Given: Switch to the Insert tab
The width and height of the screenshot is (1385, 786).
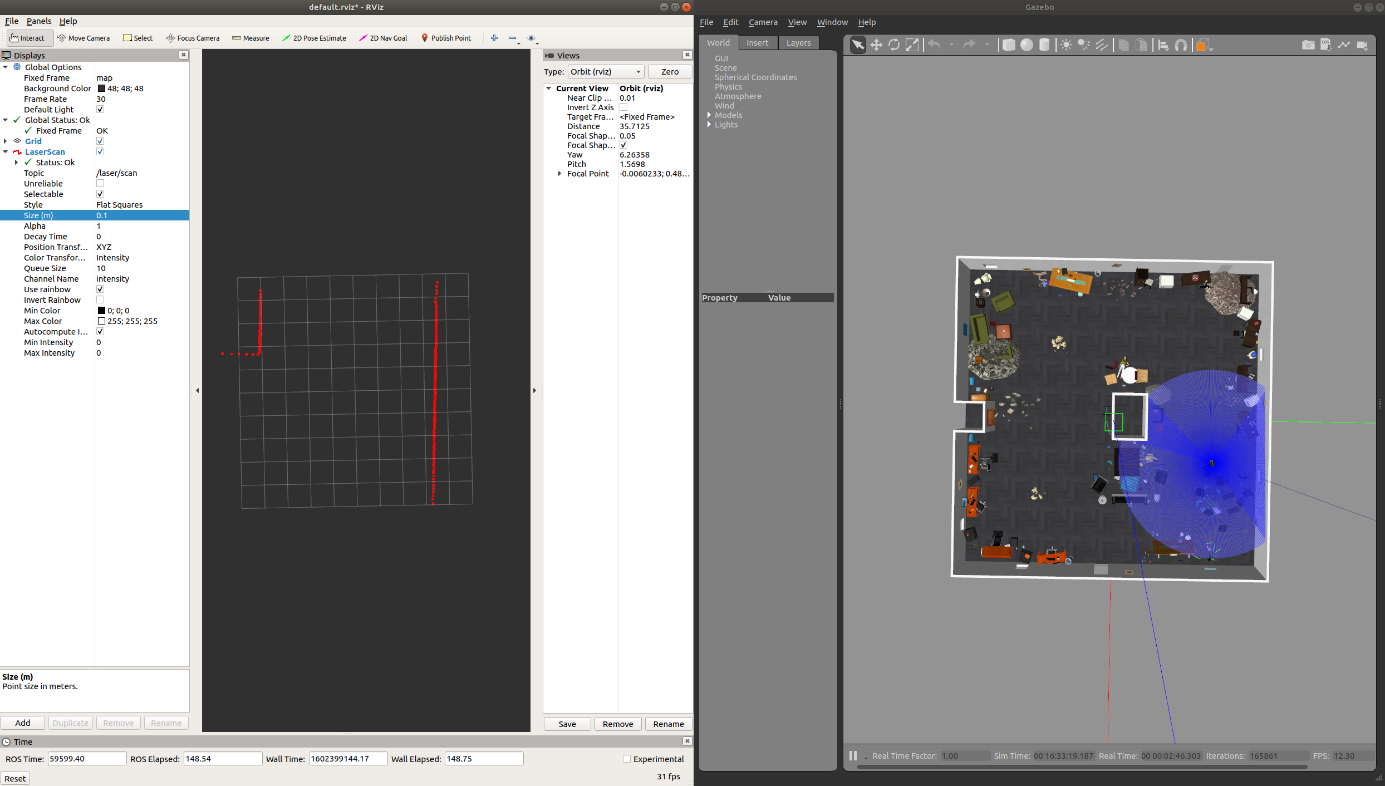Looking at the screenshot, I should [x=757, y=43].
